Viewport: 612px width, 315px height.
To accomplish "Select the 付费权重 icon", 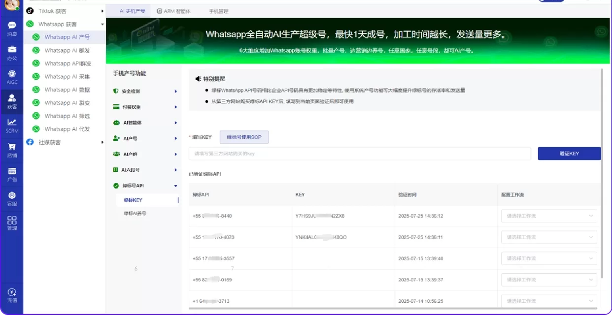I will coord(116,107).
